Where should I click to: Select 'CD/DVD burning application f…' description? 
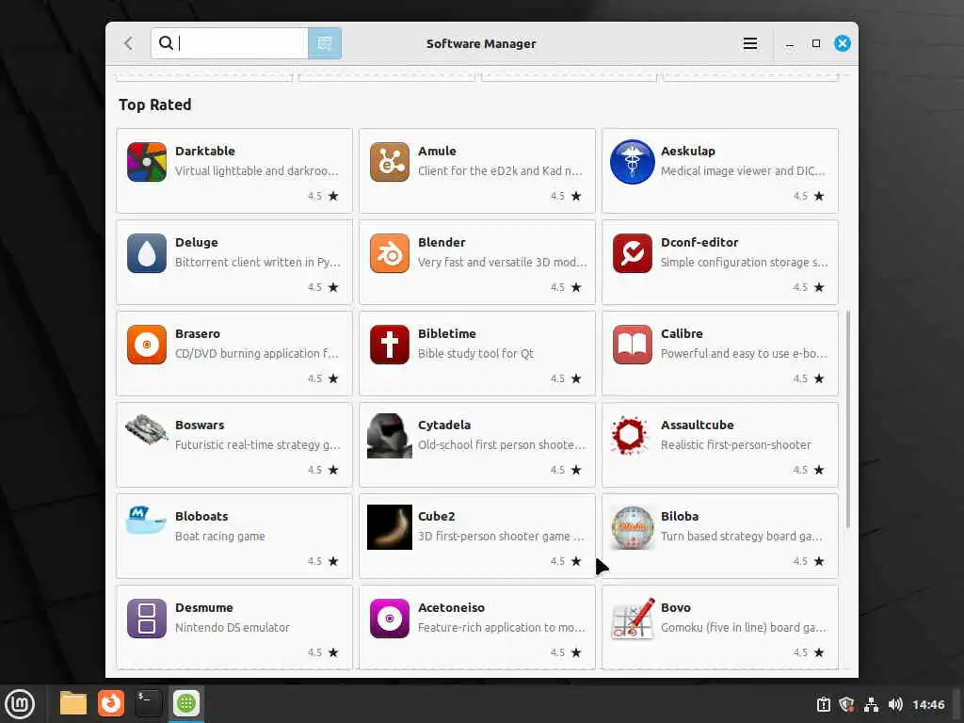coord(256,354)
